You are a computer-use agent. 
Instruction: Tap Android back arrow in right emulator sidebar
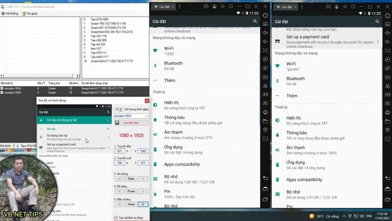click(x=388, y=178)
